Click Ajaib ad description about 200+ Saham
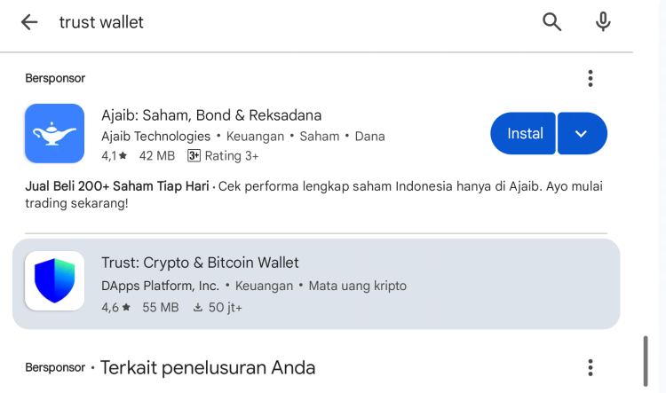666x393 pixels. (313, 194)
